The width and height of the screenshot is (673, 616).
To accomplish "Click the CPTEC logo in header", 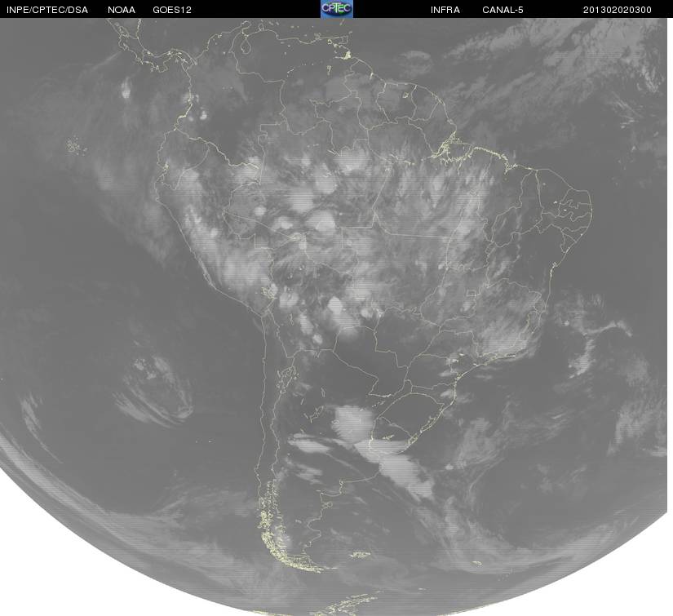I will [337, 9].
